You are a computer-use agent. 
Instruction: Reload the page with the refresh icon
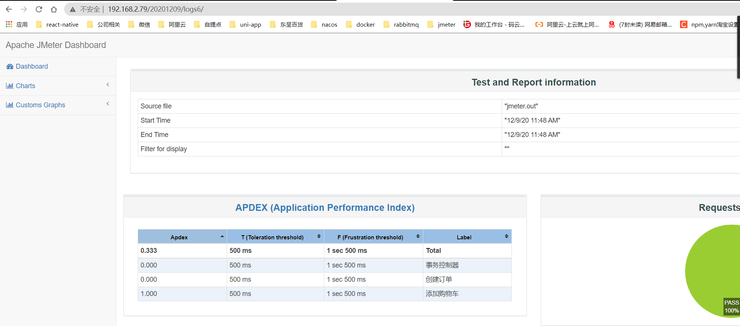click(x=39, y=9)
